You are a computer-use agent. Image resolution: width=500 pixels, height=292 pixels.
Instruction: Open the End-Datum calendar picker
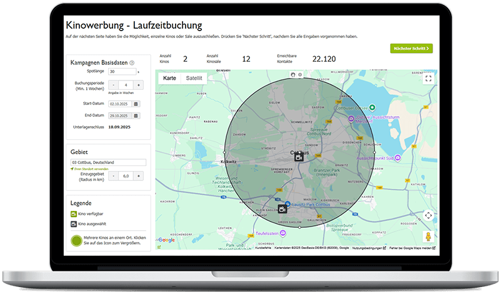[136, 115]
